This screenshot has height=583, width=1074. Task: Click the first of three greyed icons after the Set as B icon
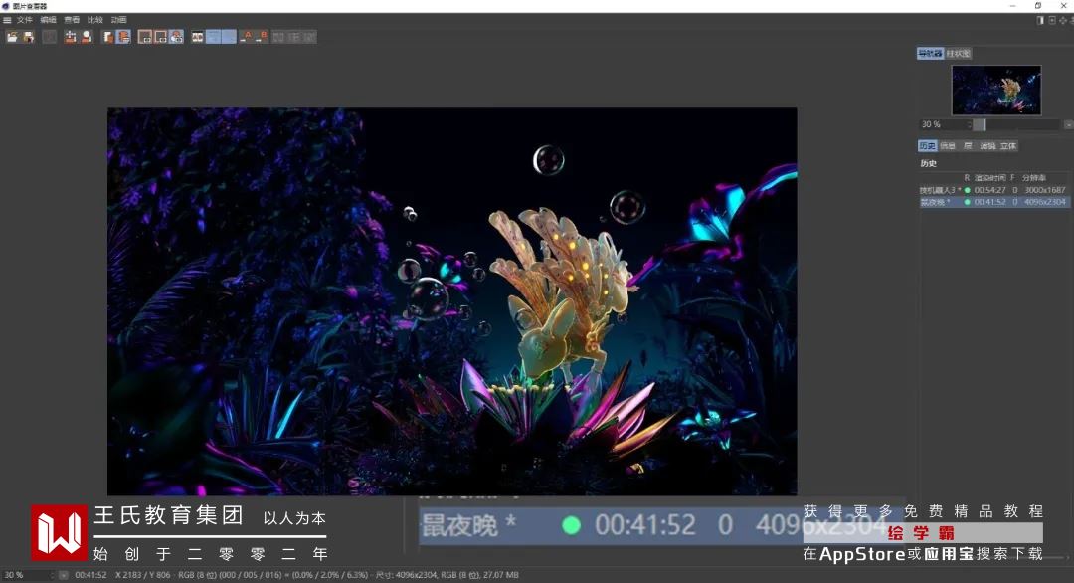(x=278, y=36)
